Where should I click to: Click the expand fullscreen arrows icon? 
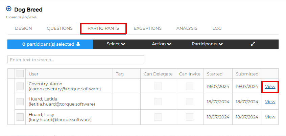point(253,44)
